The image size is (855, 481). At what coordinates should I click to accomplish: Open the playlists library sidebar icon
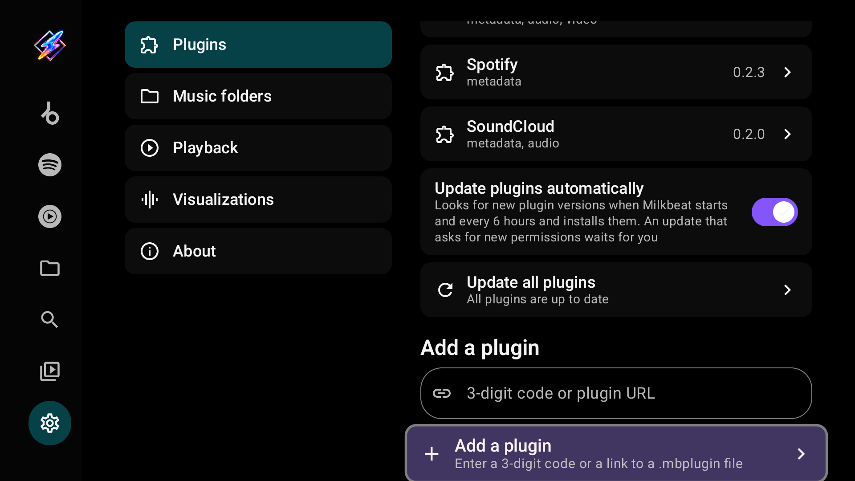pyautogui.click(x=50, y=371)
